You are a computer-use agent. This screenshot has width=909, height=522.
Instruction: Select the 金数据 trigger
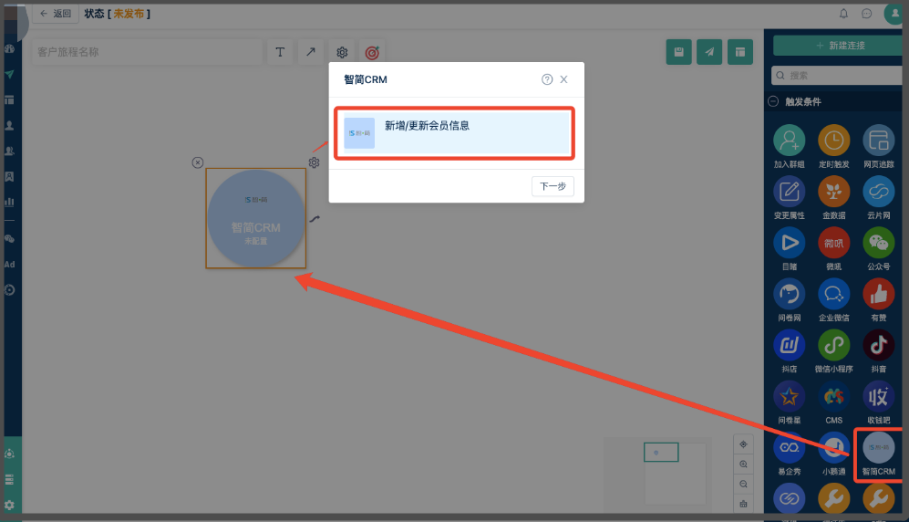point(833,198)
